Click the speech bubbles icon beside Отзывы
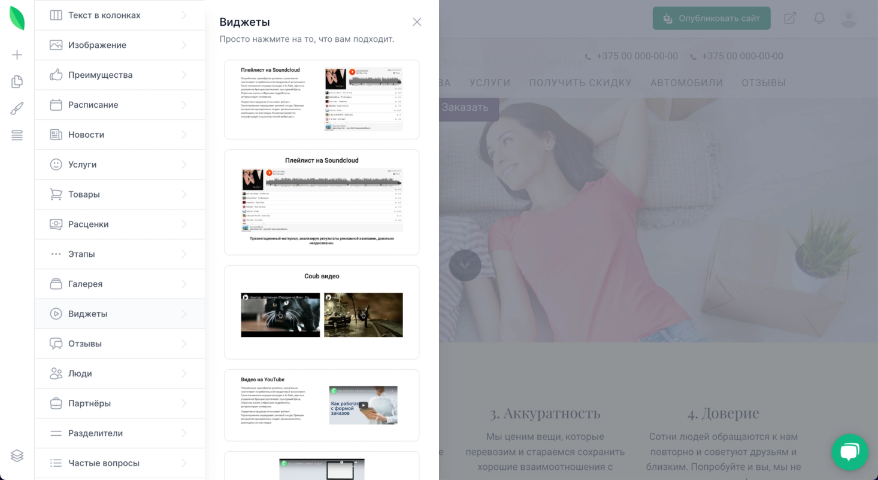 click(56, 344)
